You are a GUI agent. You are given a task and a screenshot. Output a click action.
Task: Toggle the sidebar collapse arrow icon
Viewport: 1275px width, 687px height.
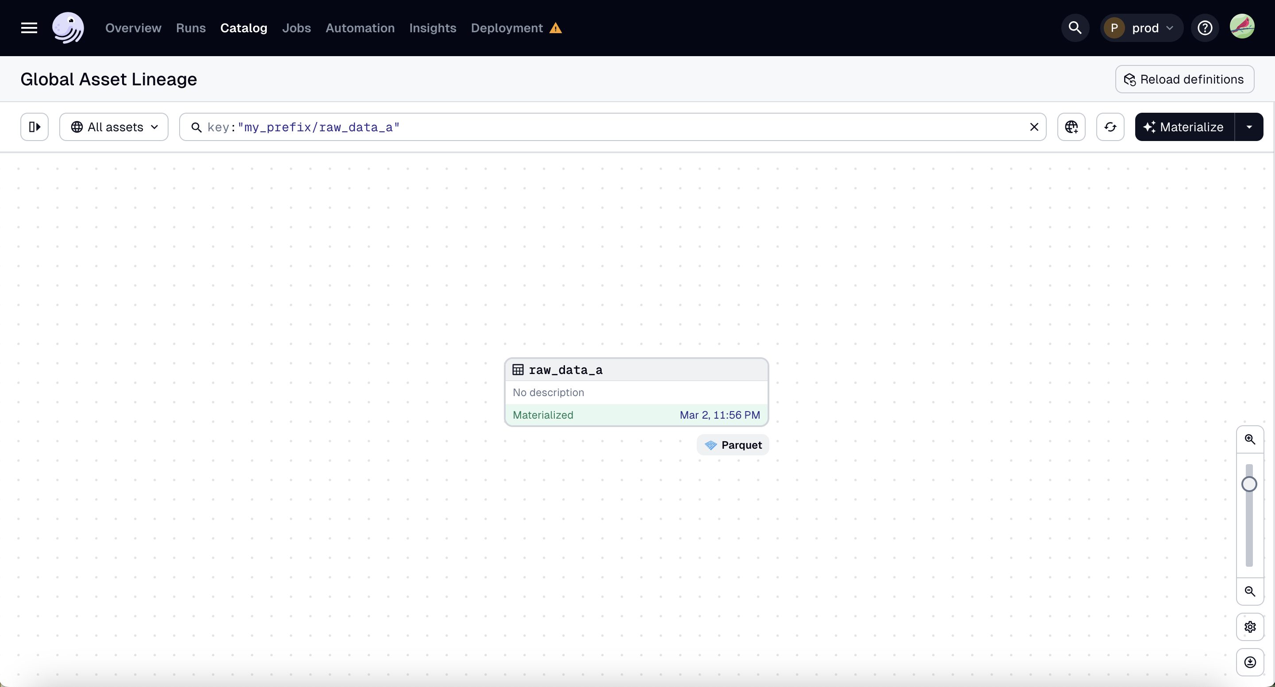[x=35, y=126]
